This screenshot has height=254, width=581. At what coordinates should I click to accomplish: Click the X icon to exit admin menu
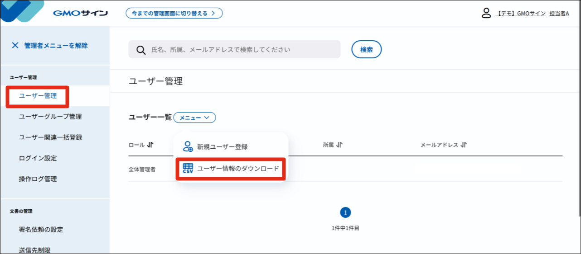(15, 45)
